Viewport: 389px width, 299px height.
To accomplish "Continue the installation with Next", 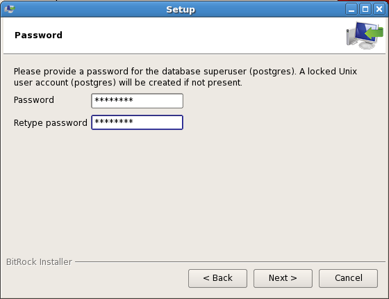I will [x=283, y=278].
